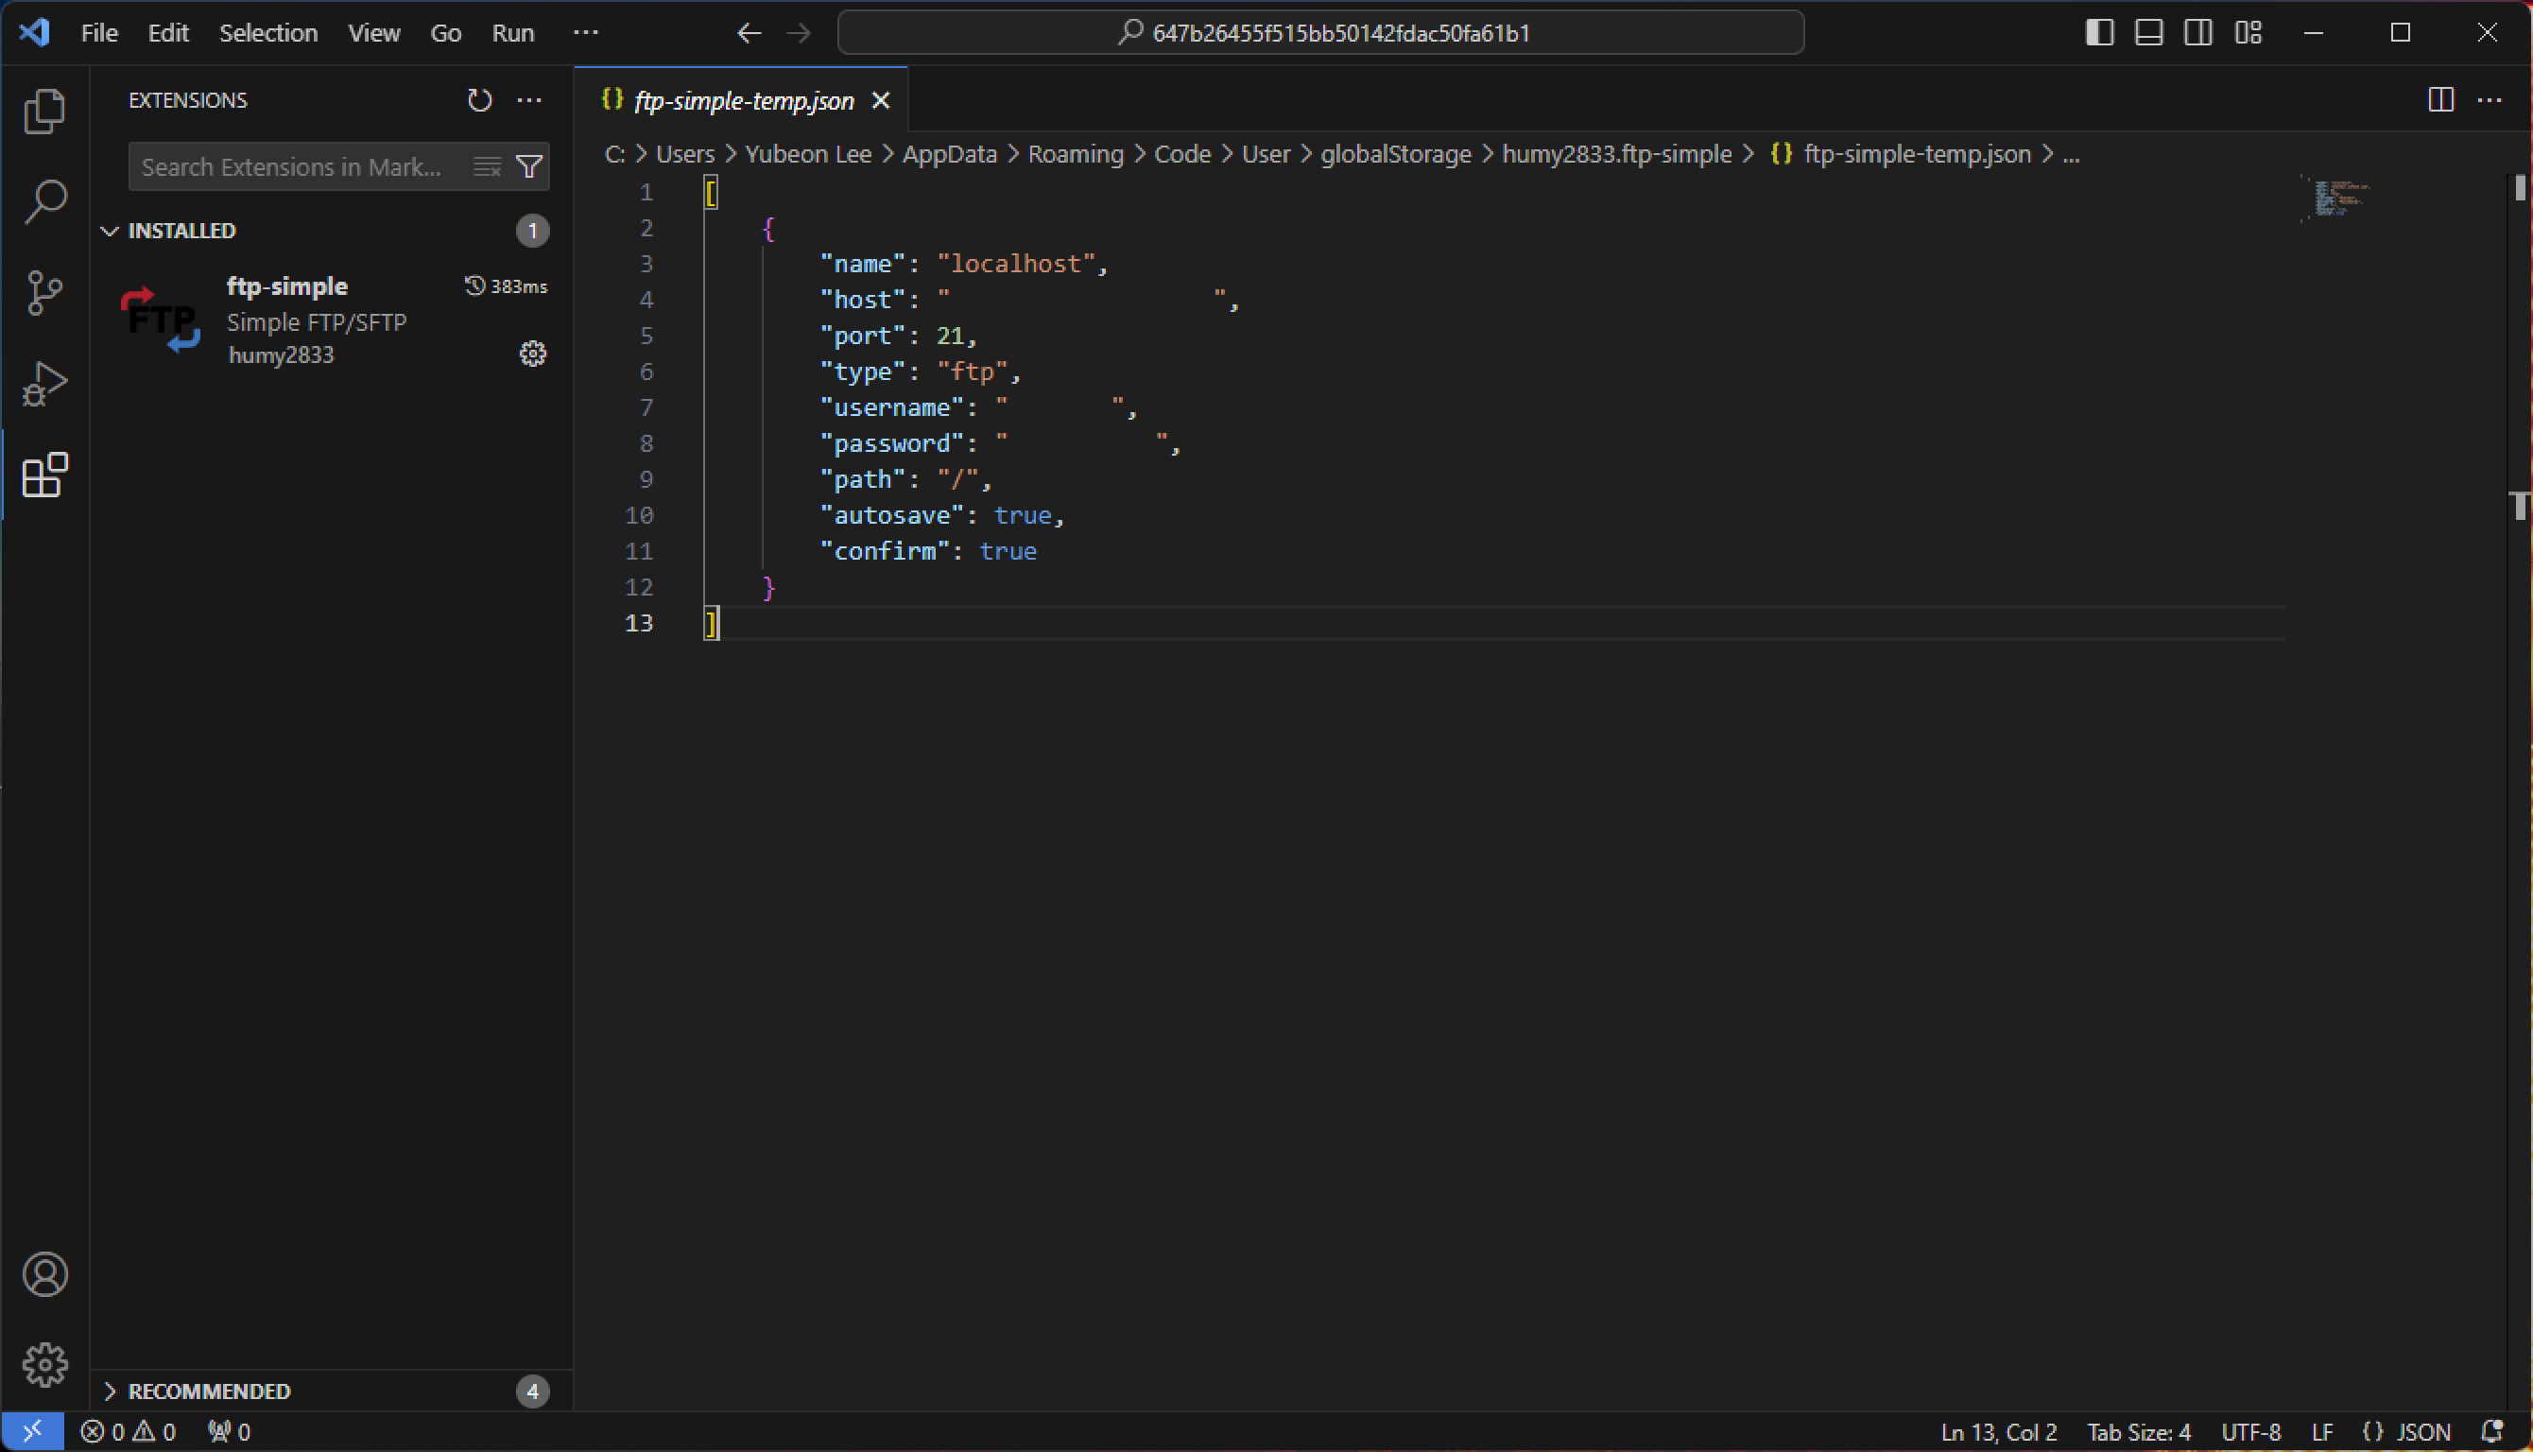Toggle the bottom panel layout button
Viewport: 2533px width, 1452px height.
[x=2148, y=33]
